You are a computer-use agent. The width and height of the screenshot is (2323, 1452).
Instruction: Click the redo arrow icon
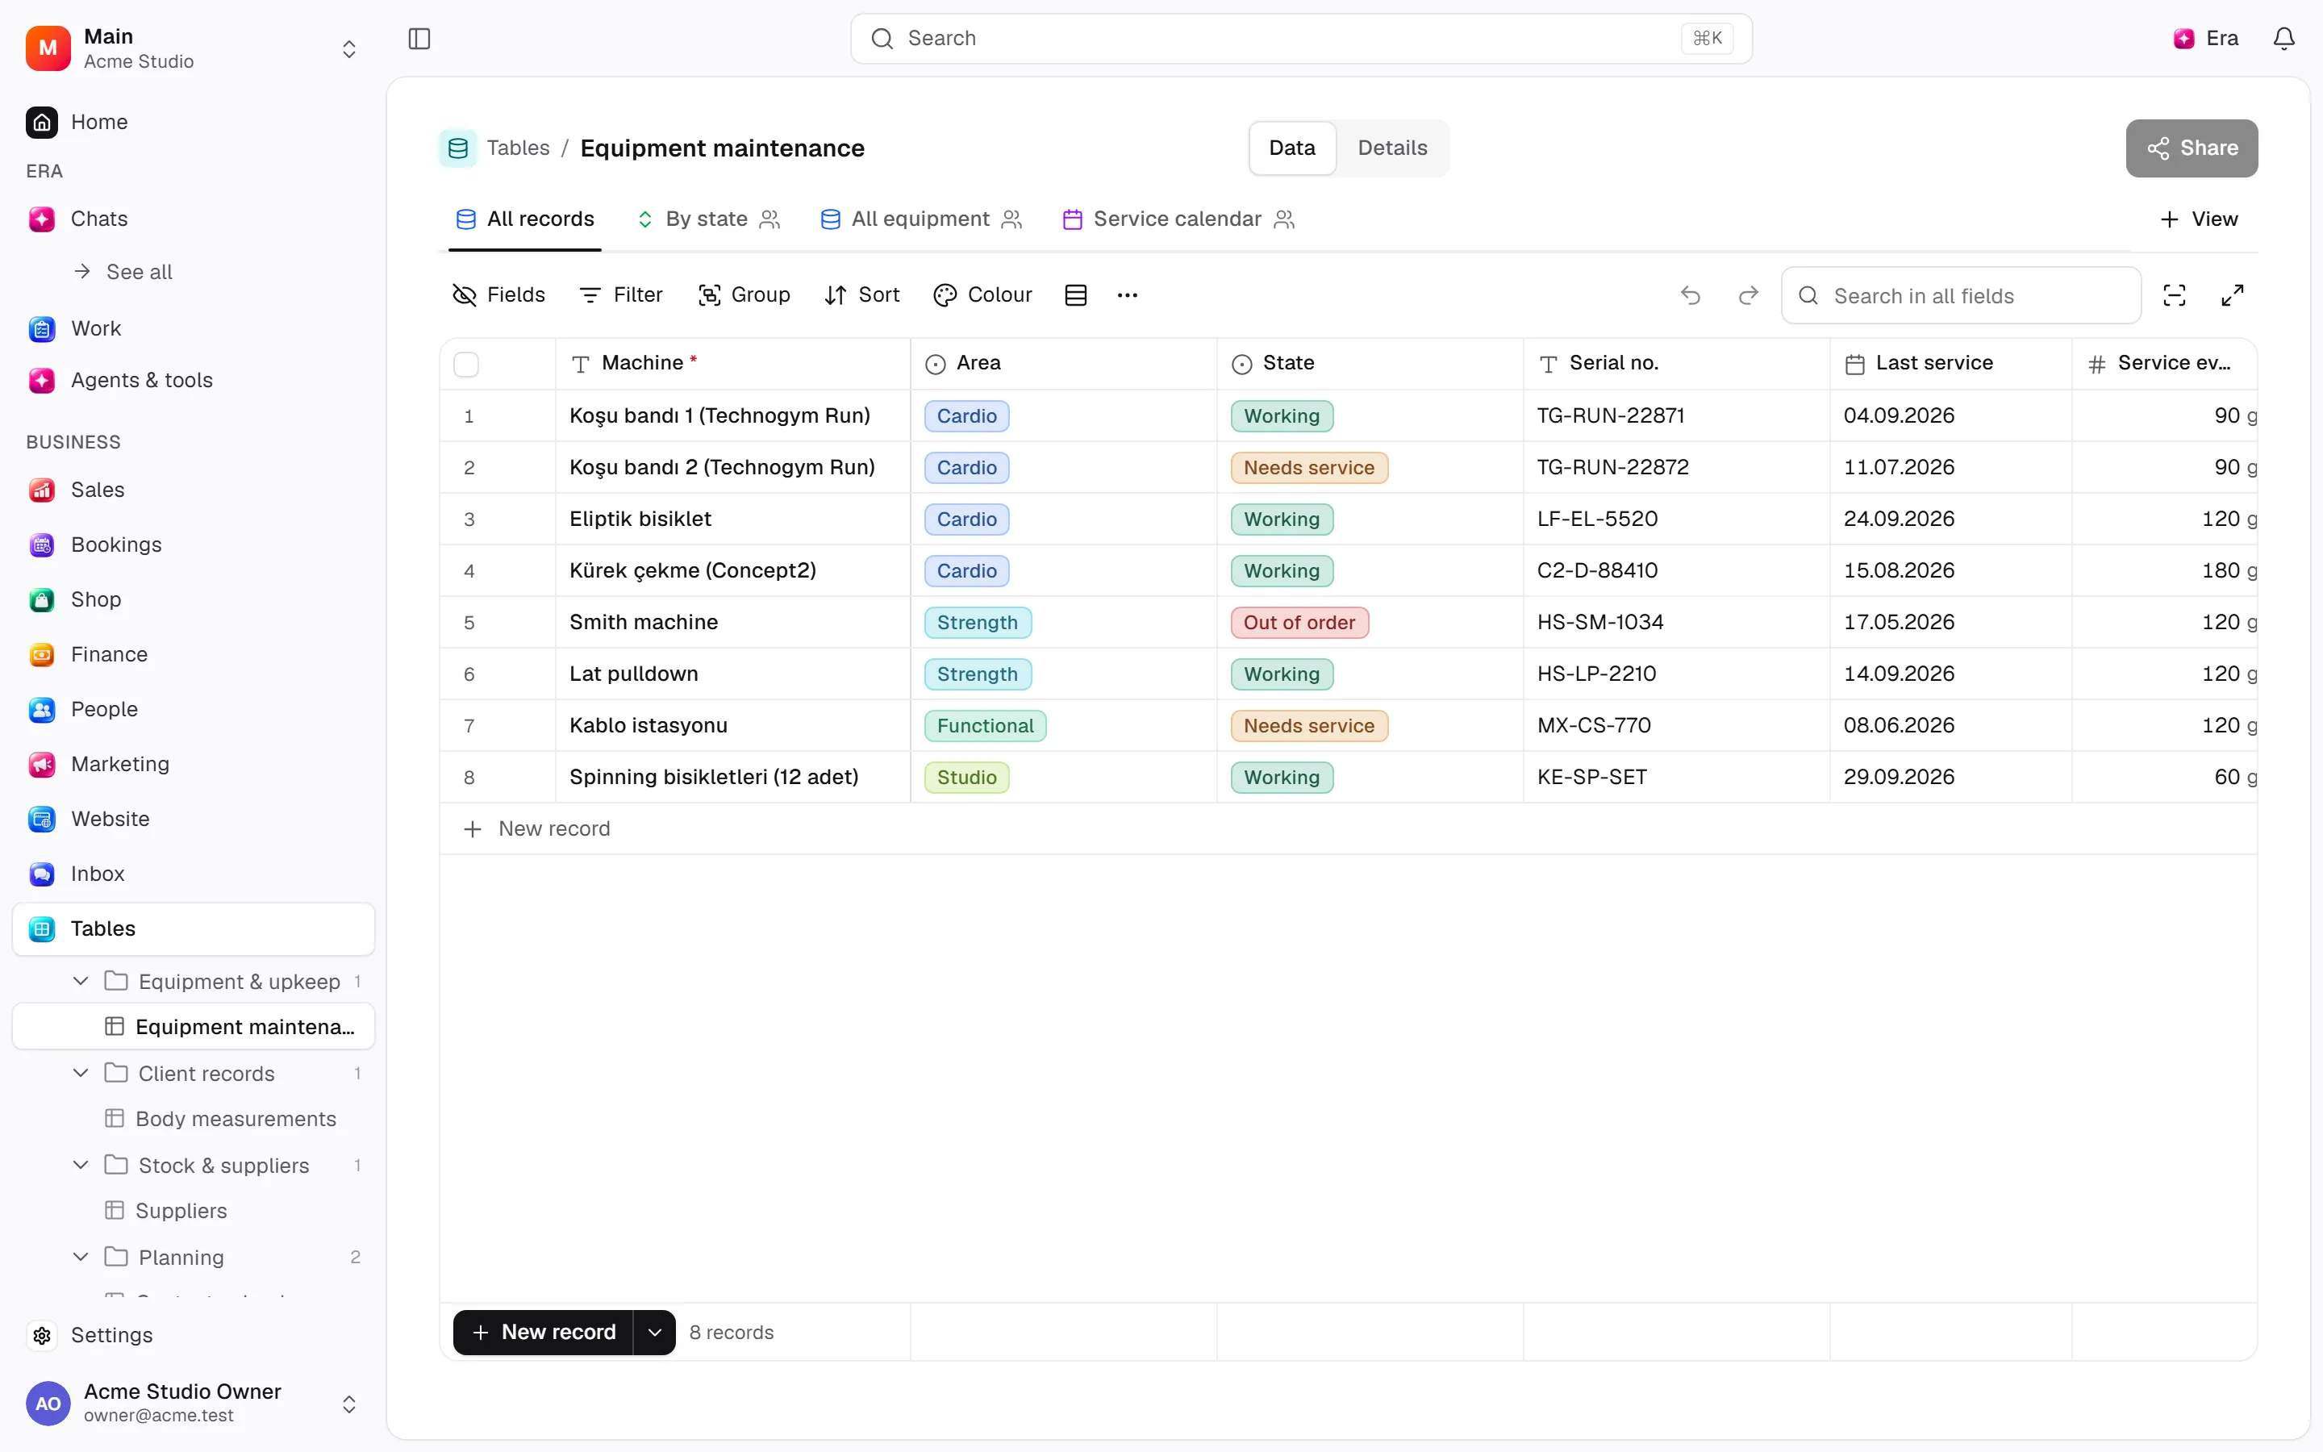pyautogui.click(x=1748, y=296)
